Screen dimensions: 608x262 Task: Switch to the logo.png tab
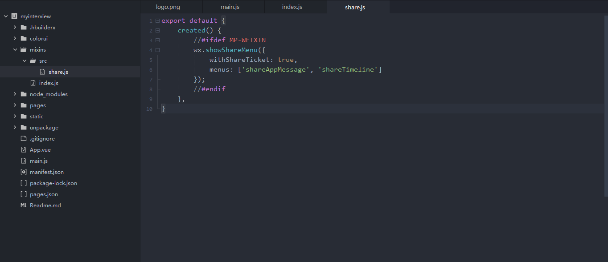171,7
